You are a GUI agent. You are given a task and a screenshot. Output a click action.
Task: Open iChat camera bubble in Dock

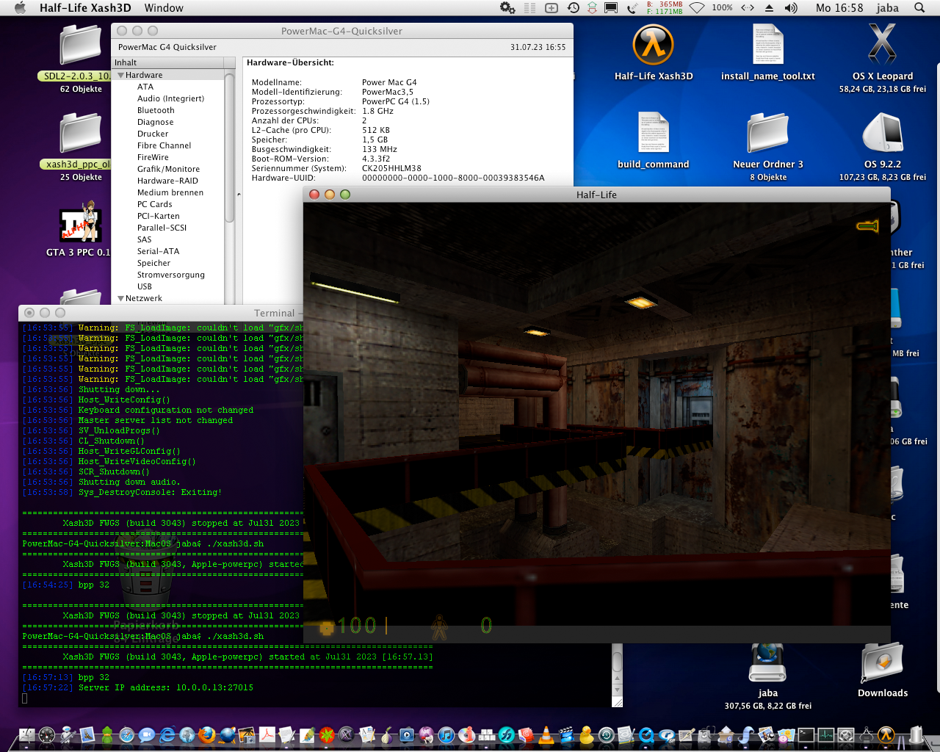147,735
